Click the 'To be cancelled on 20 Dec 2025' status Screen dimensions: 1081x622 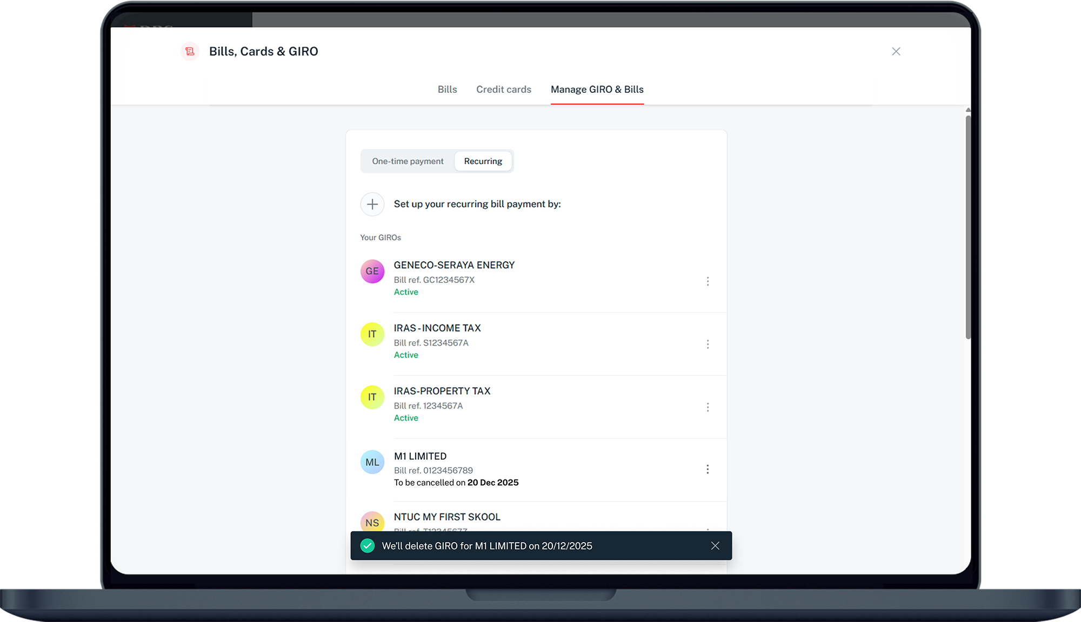point(456,483)
